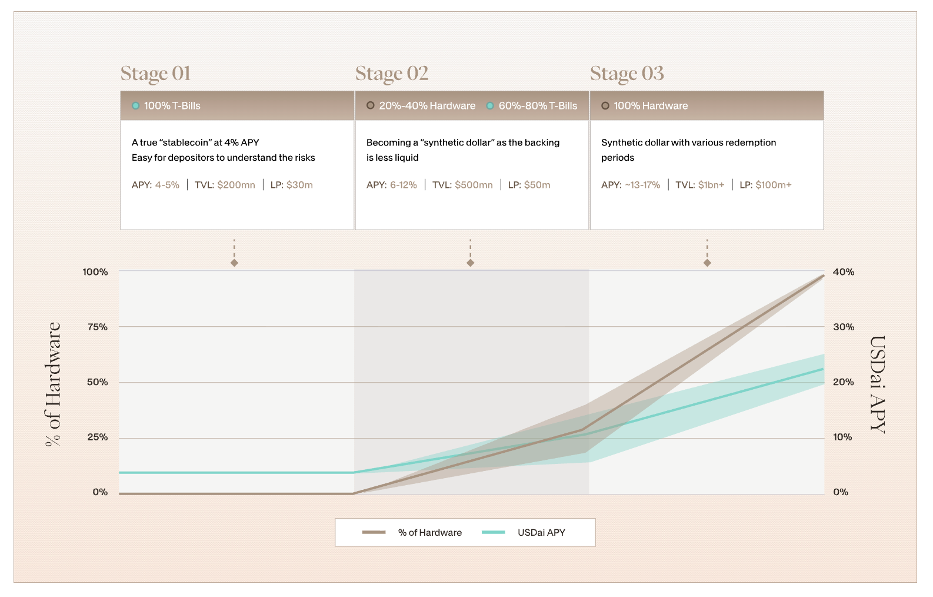
Task: Click the vertical USDai APY axis title
Action: tap(877, 384)
